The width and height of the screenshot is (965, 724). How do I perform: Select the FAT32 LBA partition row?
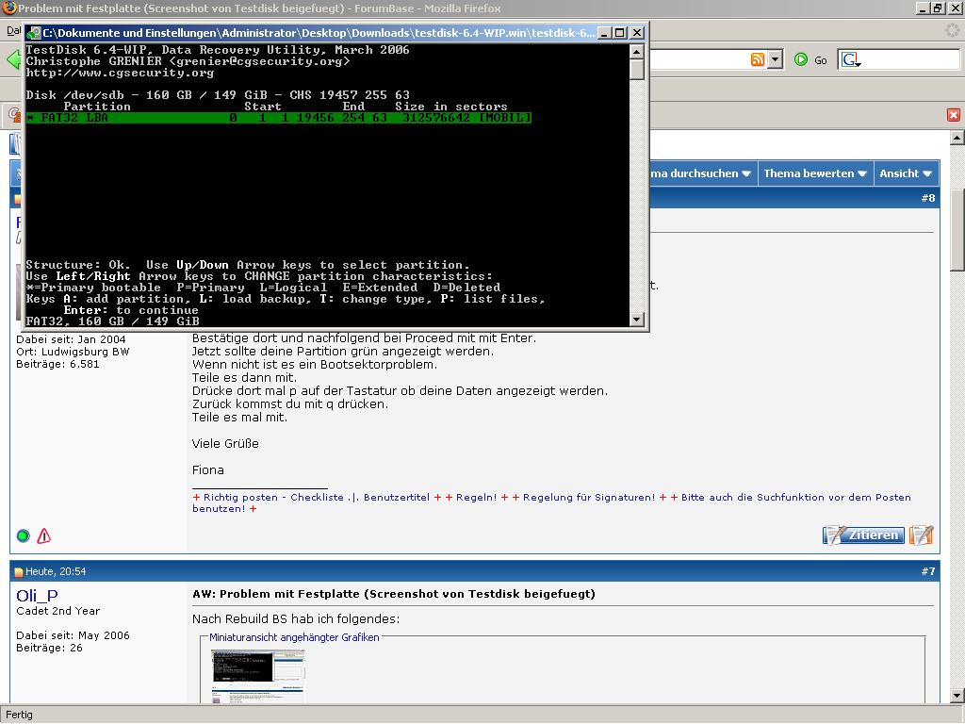279,118
